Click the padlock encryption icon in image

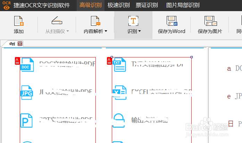[118, 121]
